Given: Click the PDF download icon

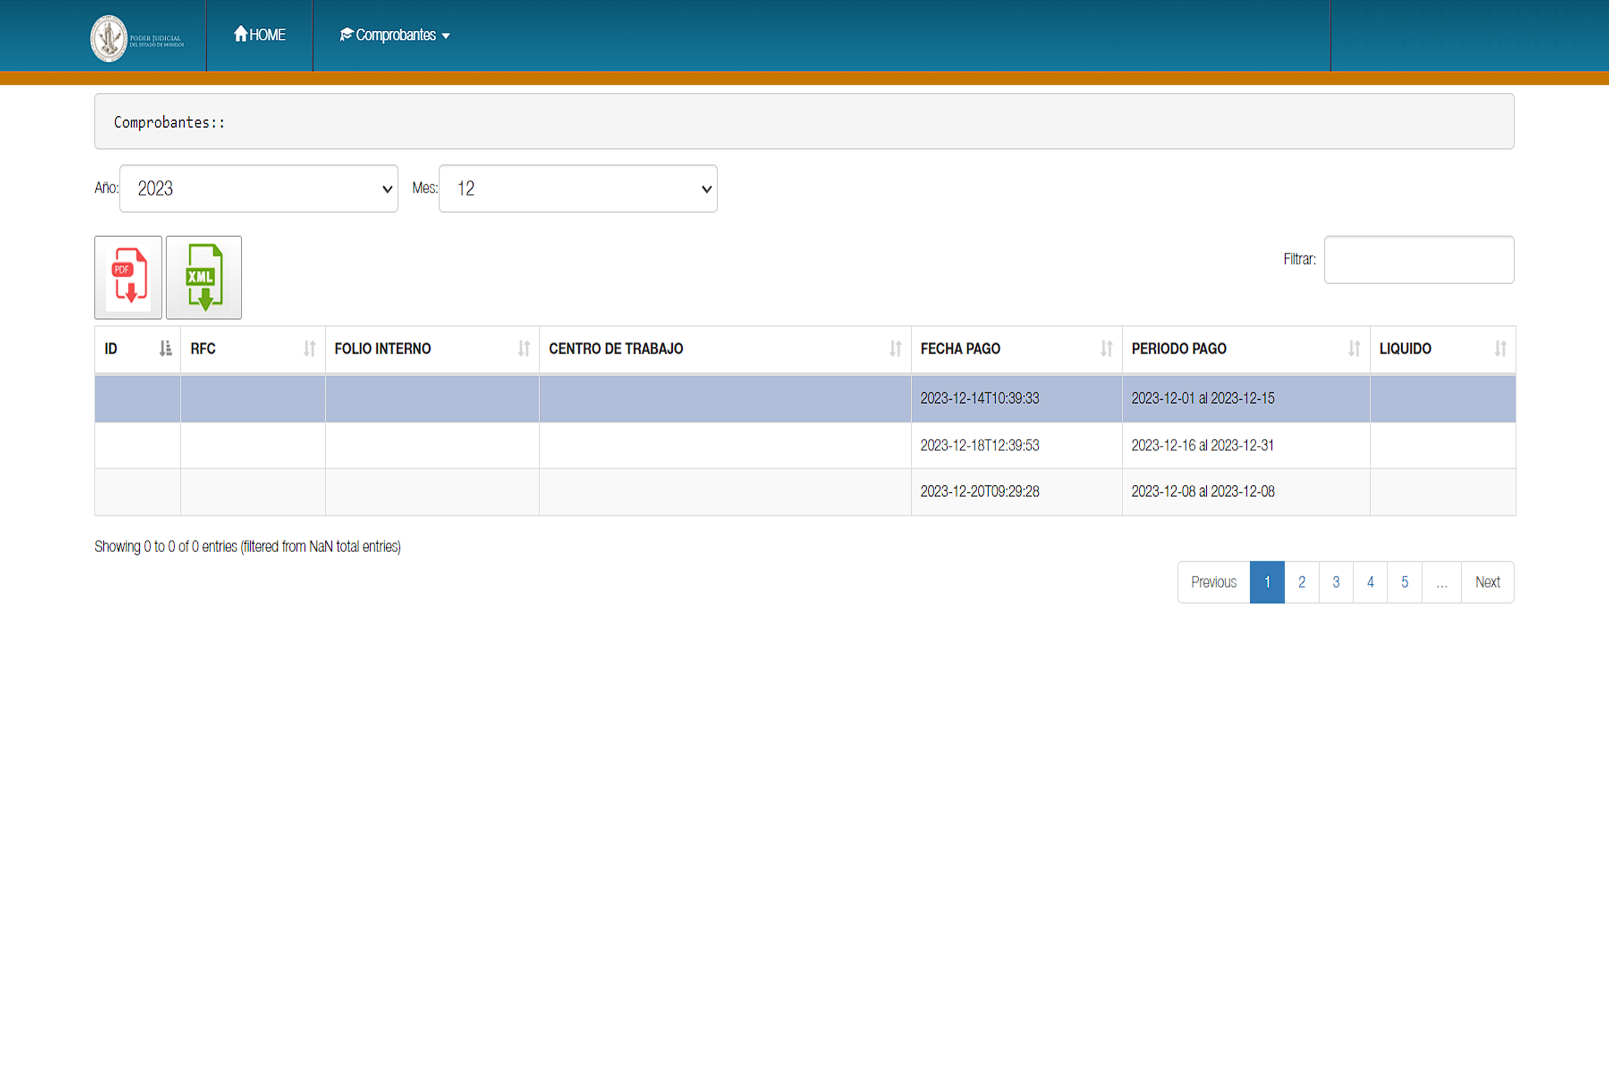Looking at the screenshot, I should (x=129, y=277).
